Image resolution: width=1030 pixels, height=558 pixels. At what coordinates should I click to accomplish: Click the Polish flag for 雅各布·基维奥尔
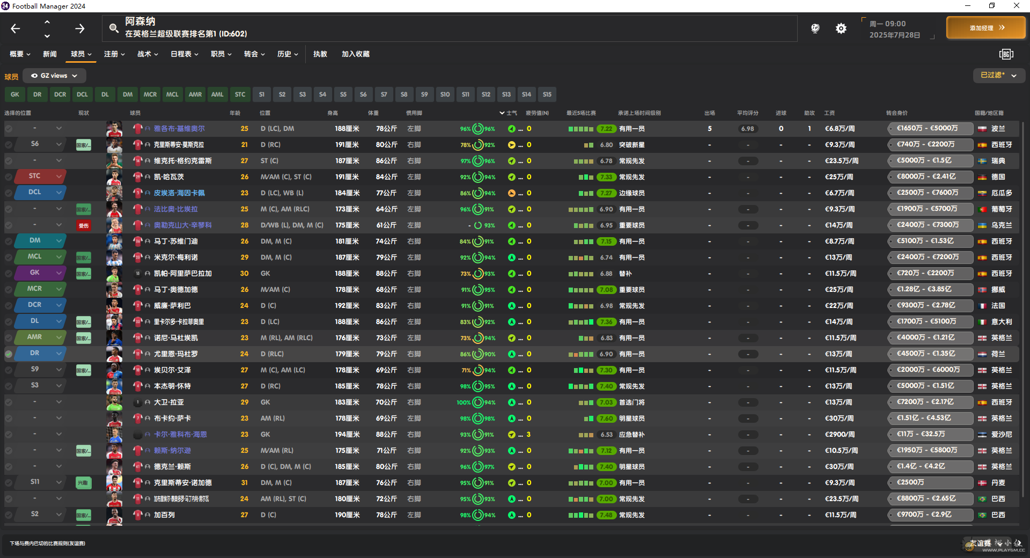pyautogui.click(x=982, y=129)
